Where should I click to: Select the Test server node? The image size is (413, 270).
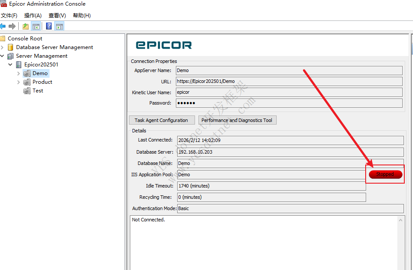pyautogui.click(x=38, y=90)
